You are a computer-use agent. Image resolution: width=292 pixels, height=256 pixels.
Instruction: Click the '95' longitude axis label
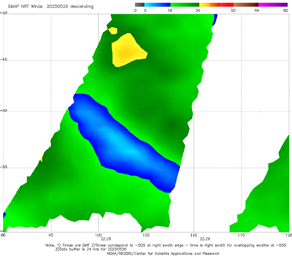[51, 236]
